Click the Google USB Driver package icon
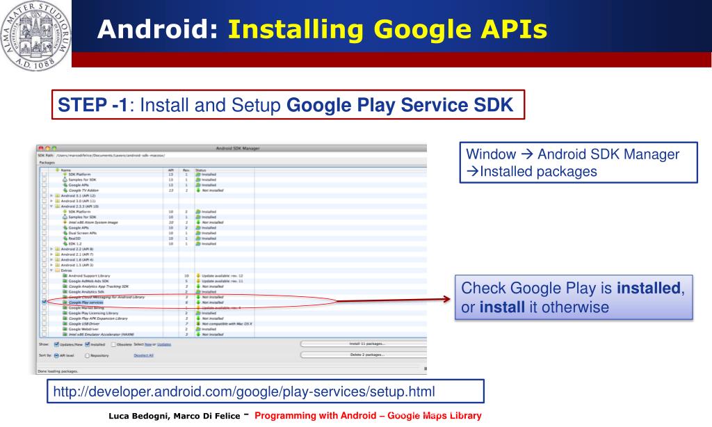Screen dimensions: 712x427 click(65, 324)
